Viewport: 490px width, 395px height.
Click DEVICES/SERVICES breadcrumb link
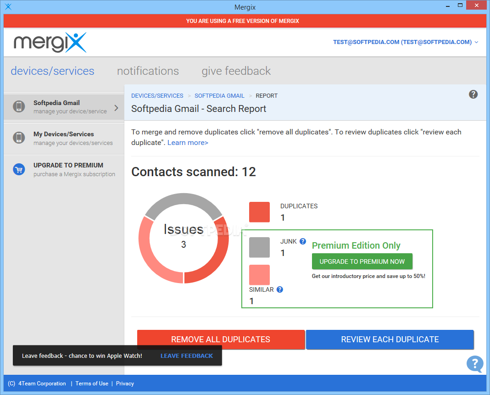pyautogui.click(x=157, y=95)
